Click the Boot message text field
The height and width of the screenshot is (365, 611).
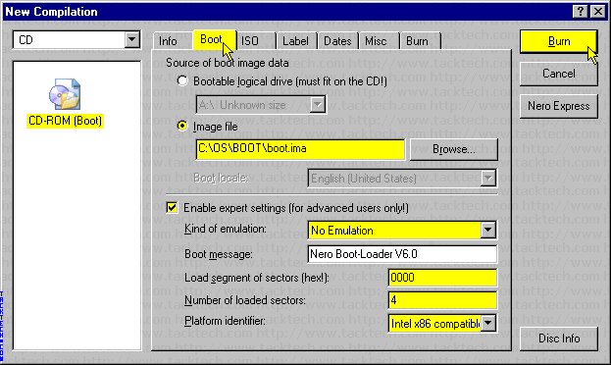[402, 254]
